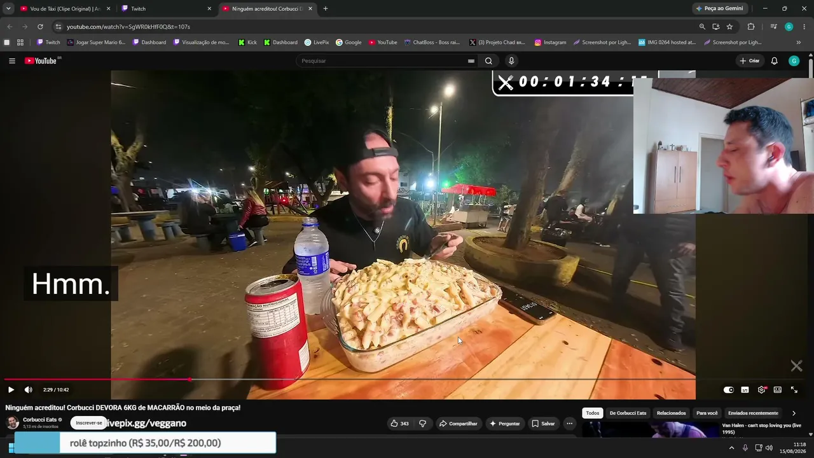Save the video with Salvar
Viewport: 814px width, 458px height.
tap(543, 424)
